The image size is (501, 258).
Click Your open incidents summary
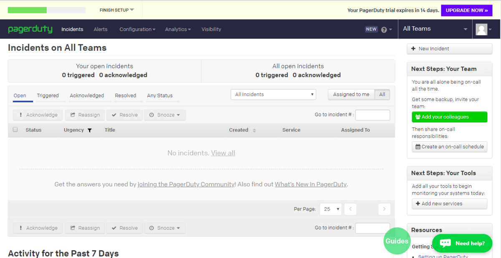(x=104, y=71)
